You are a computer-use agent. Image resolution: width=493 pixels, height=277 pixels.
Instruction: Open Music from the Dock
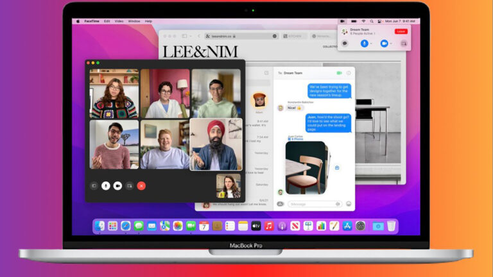coord(269,226)
